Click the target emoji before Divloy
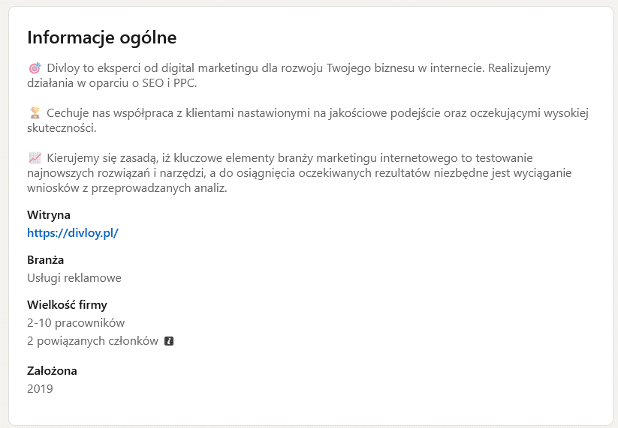618x428 pixels. (34, 68)
